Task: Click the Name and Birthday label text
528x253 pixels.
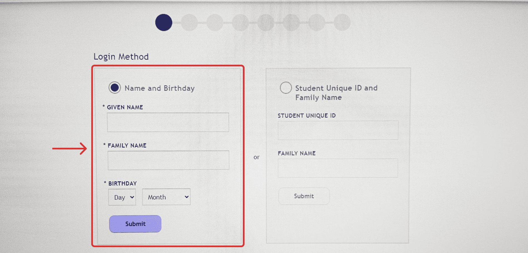Action: coord(159,88)
